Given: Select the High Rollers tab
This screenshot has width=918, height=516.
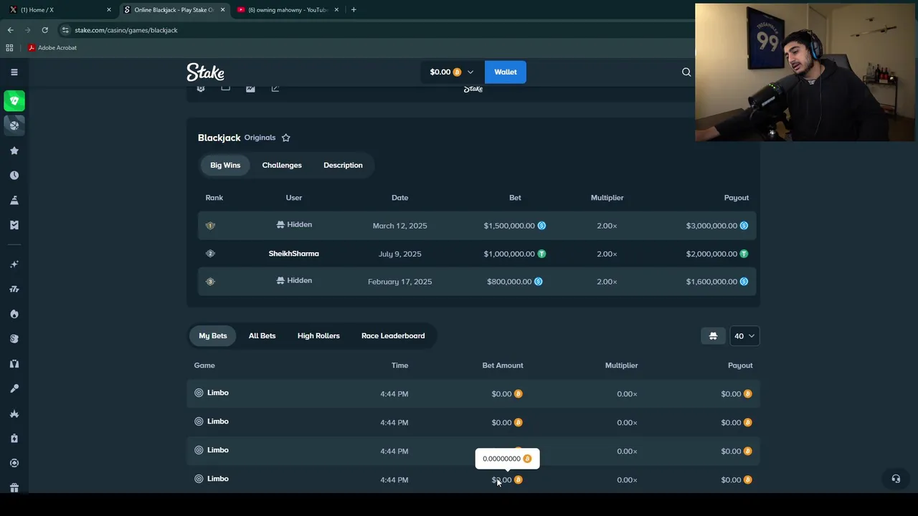Looking at the screenshot, I should (318, 336).
